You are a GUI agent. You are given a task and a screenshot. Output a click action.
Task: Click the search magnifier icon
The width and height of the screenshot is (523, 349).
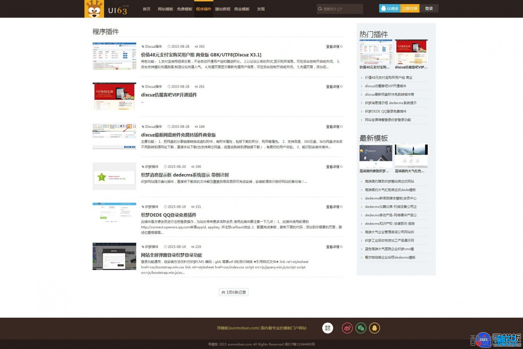point(320,9)
